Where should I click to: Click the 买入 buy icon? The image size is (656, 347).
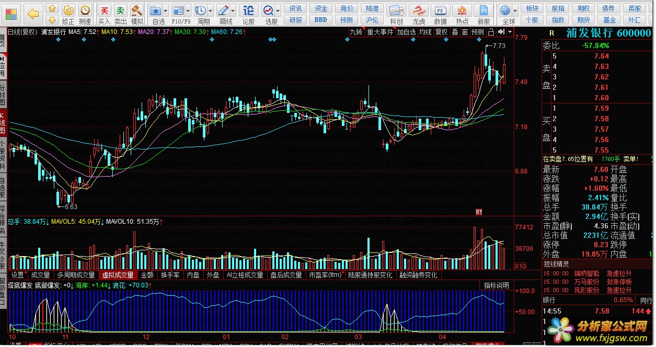tap(105, 14)
